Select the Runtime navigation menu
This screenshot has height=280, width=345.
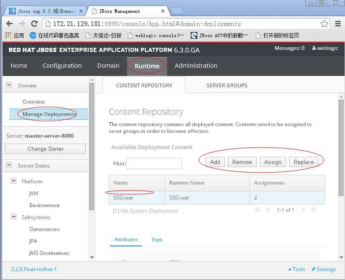pos(147,66)
